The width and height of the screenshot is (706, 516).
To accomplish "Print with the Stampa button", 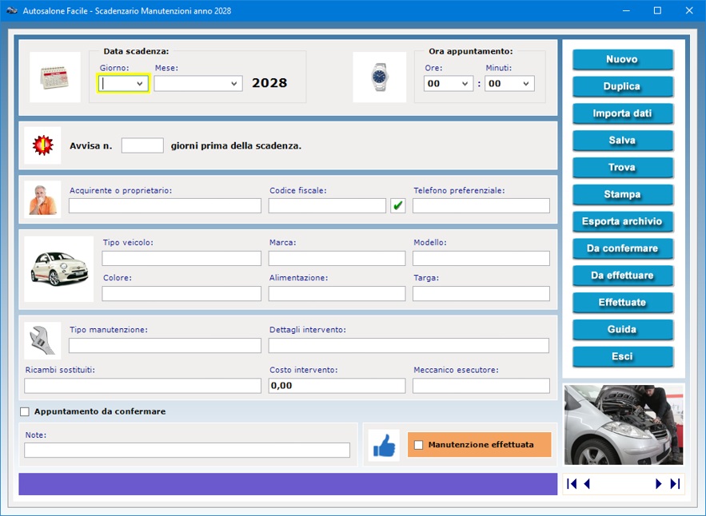I will (622, 194).
